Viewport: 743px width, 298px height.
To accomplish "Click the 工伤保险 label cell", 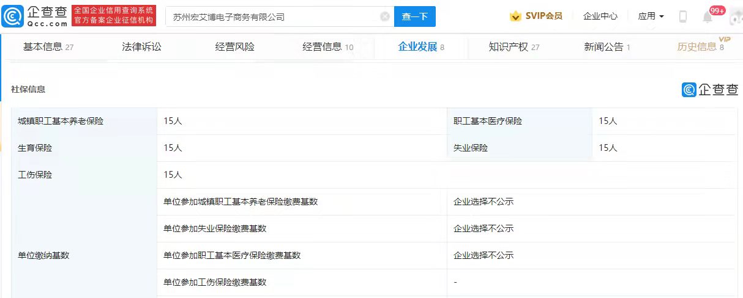I will [x=84, y=175].
